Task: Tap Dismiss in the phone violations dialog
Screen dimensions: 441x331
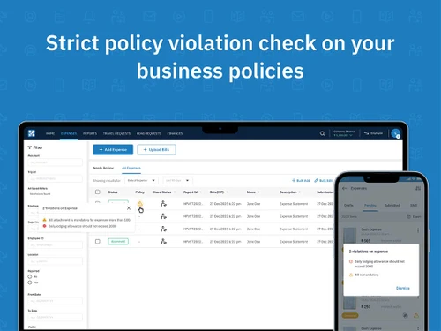Action: pos(403,288)
